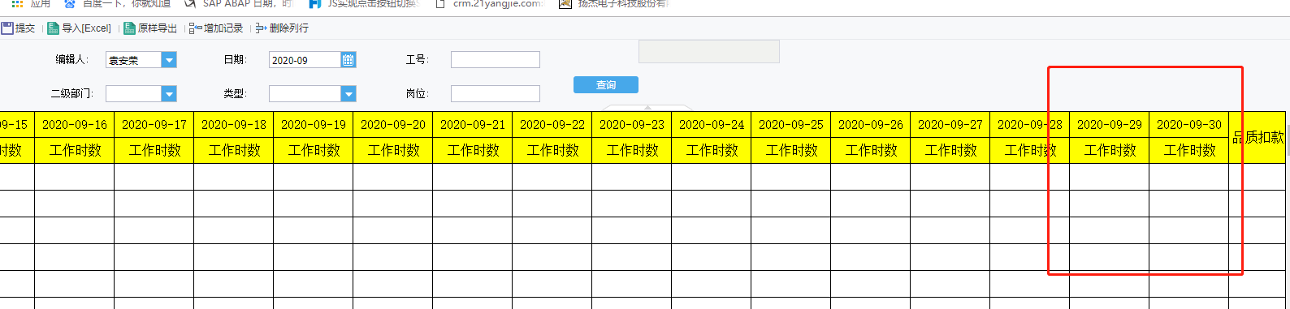This screenshot has height=309, width=1290.
Task: Open the JS实现点击按钮切换 bookmark
Action: [364, 4]
